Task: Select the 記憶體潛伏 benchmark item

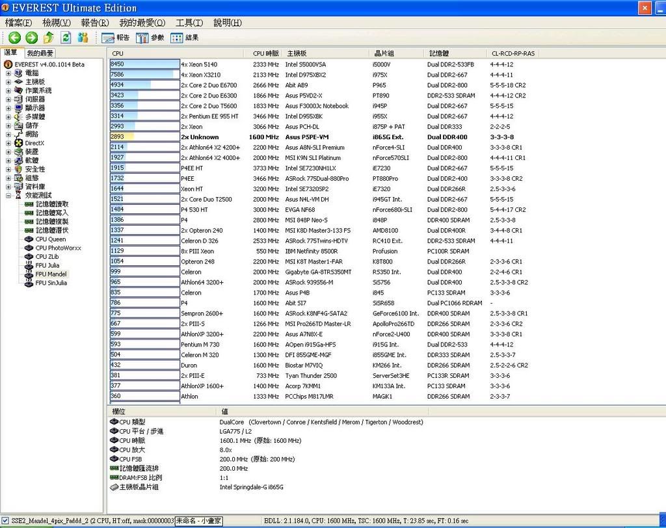Action: click(x=52, y=230)
